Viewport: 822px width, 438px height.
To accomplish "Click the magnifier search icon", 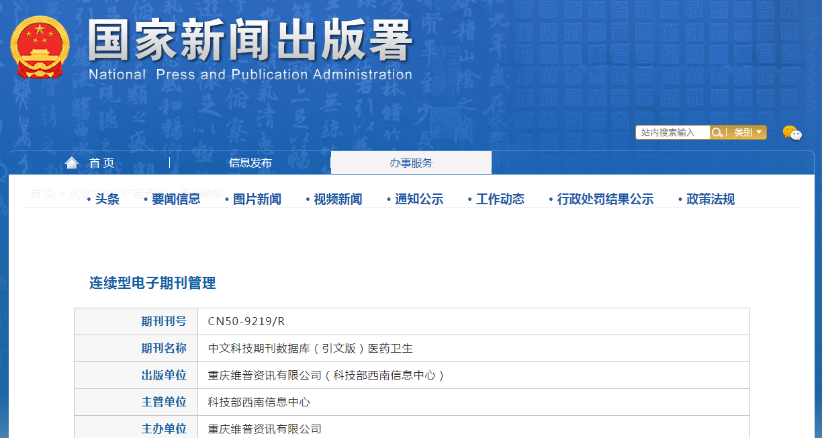I will point(717,132).
